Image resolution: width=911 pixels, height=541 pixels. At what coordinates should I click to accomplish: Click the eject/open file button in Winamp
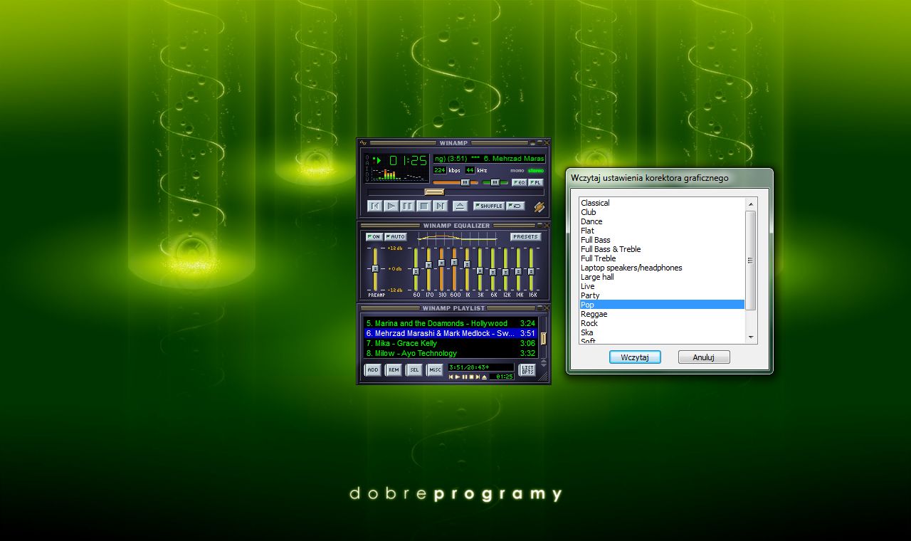coord(460,206)
